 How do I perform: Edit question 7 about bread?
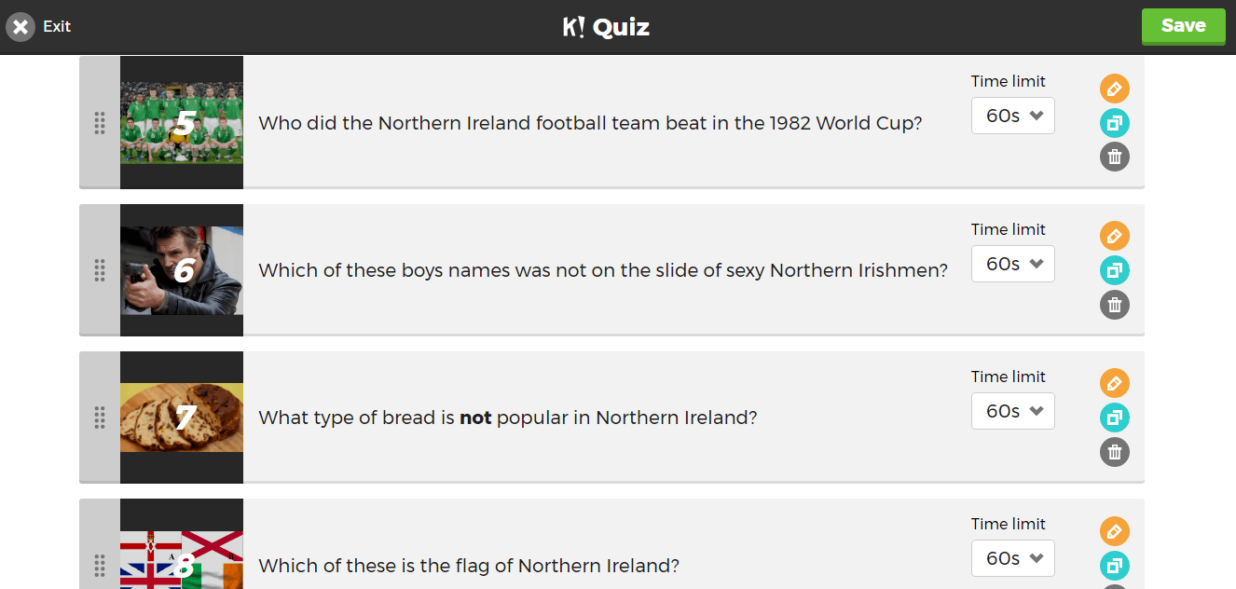[x=1114, y=383]
